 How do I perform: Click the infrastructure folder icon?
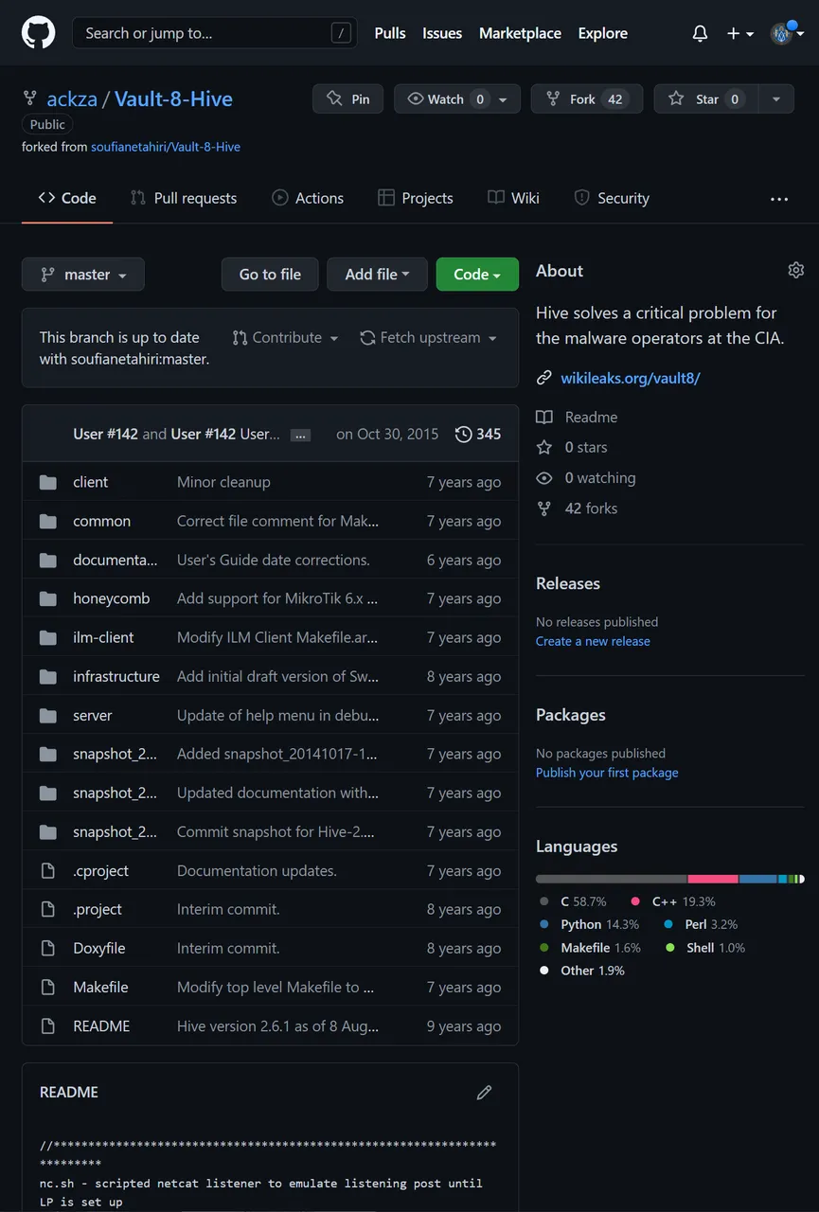pos(48,676)
